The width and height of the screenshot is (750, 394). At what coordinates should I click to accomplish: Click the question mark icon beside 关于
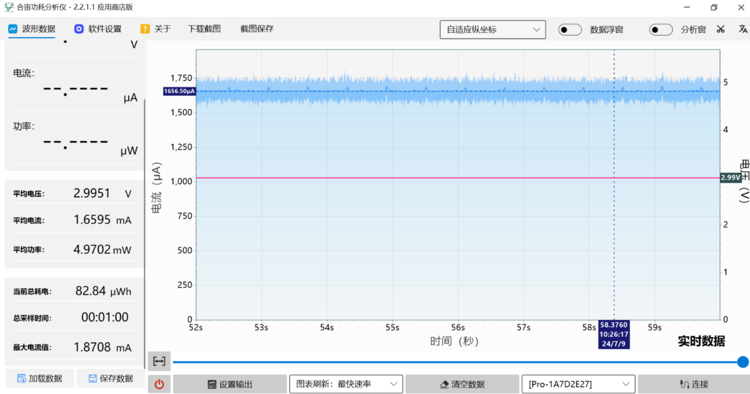coord(145,29)
